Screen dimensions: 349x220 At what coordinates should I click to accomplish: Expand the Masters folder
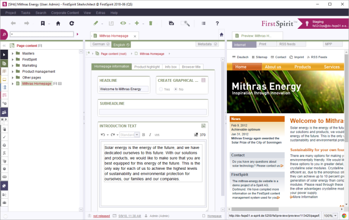click(12, 53)
